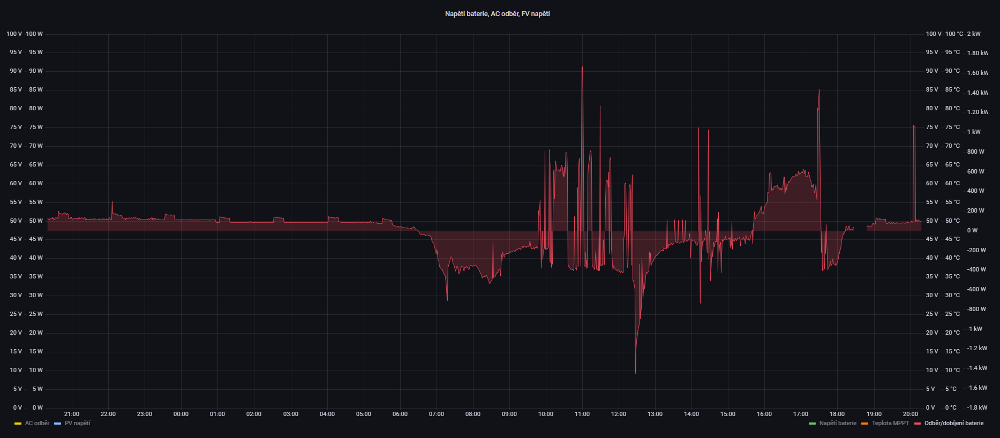This screenshot has width=1000, height=438.
Task: Click the 09:00 time axis label
Action: (509, 414)
